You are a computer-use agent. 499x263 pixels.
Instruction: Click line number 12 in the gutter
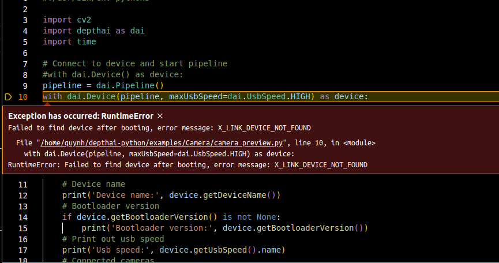[22, 195]
